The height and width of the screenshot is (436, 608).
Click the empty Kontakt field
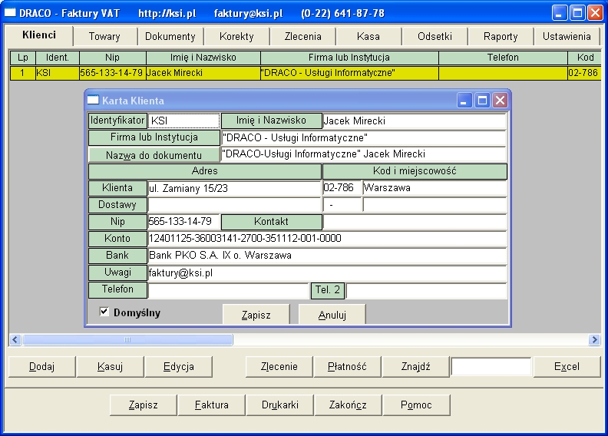(x=415, y=222)
